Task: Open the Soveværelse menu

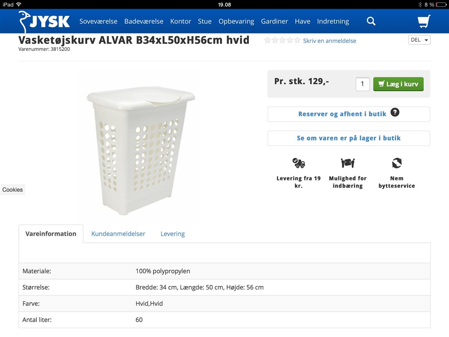Action: pos(98,21)
